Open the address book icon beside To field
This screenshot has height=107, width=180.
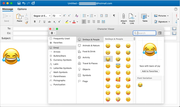click(x=174, y=28)
